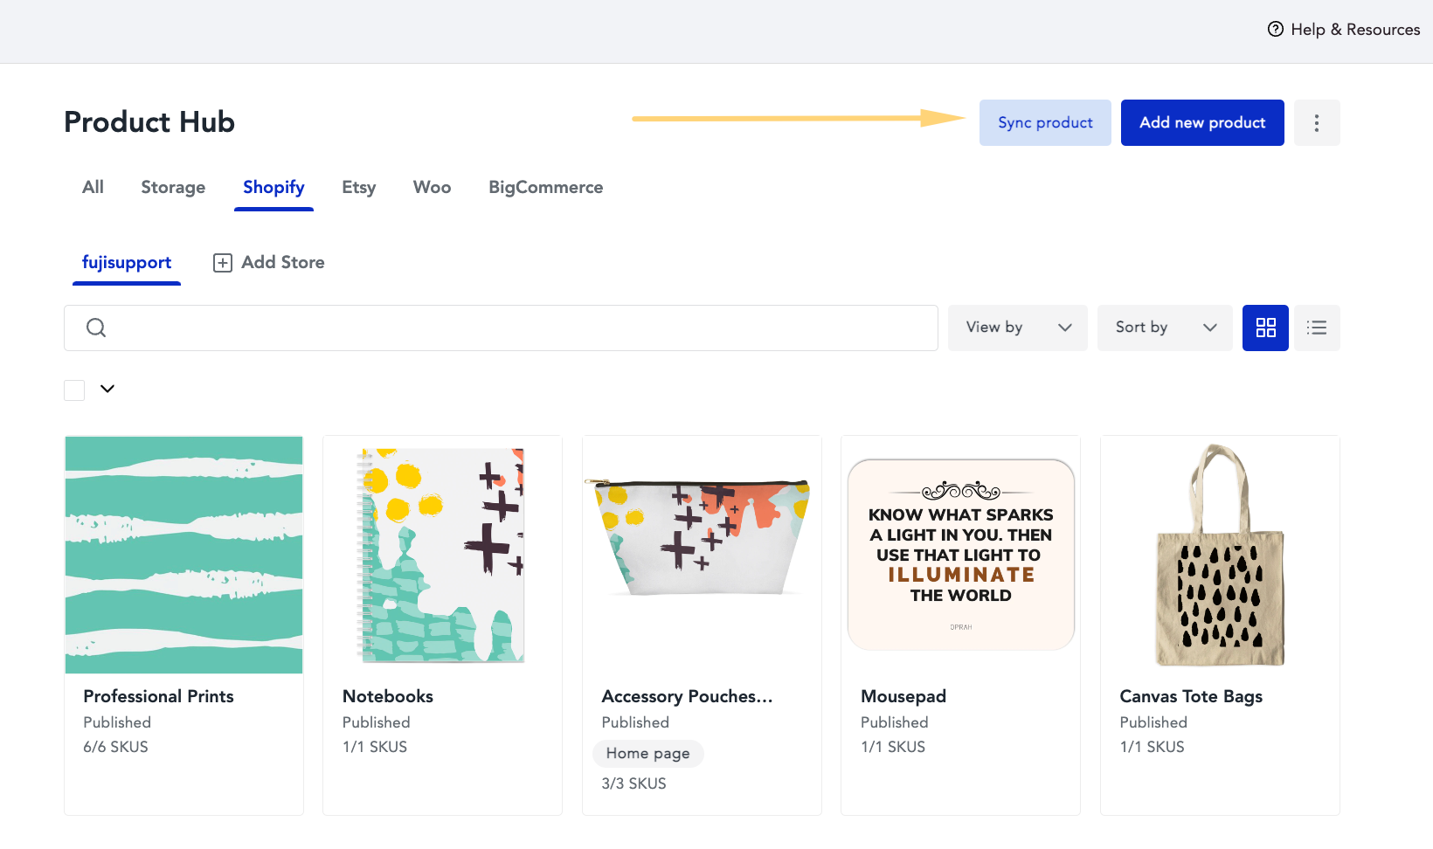Switch to the BigCommerce tab
Viewport: 1433px width, 849px height.
(x=546, y=187)
